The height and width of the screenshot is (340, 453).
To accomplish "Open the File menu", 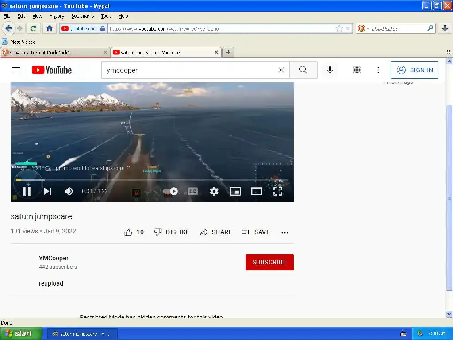I will [x=7, y=16].
